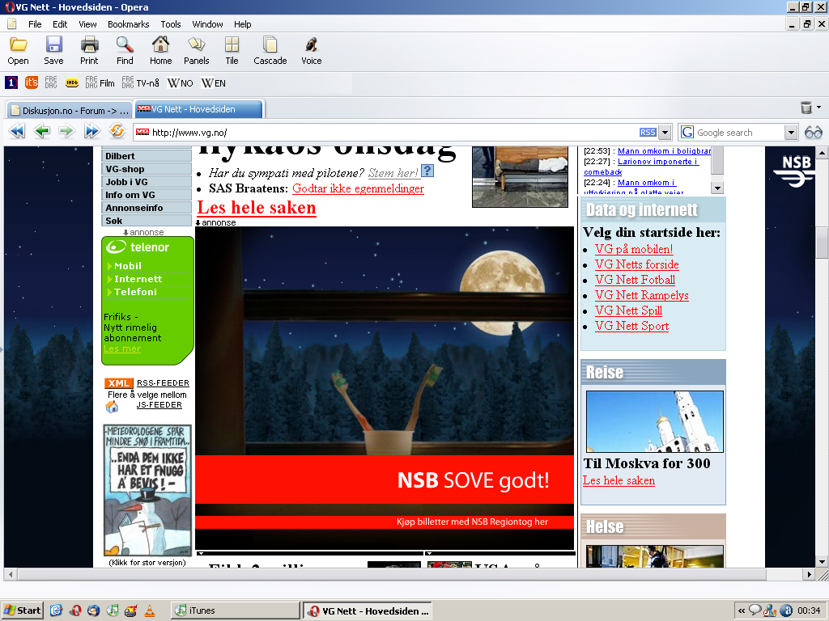Click into the Google search field
829x621 pixels.
[x=739, y=133]
